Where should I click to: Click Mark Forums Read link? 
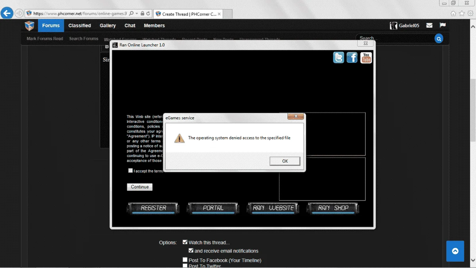pyautogui.click(x=45, y=39)
